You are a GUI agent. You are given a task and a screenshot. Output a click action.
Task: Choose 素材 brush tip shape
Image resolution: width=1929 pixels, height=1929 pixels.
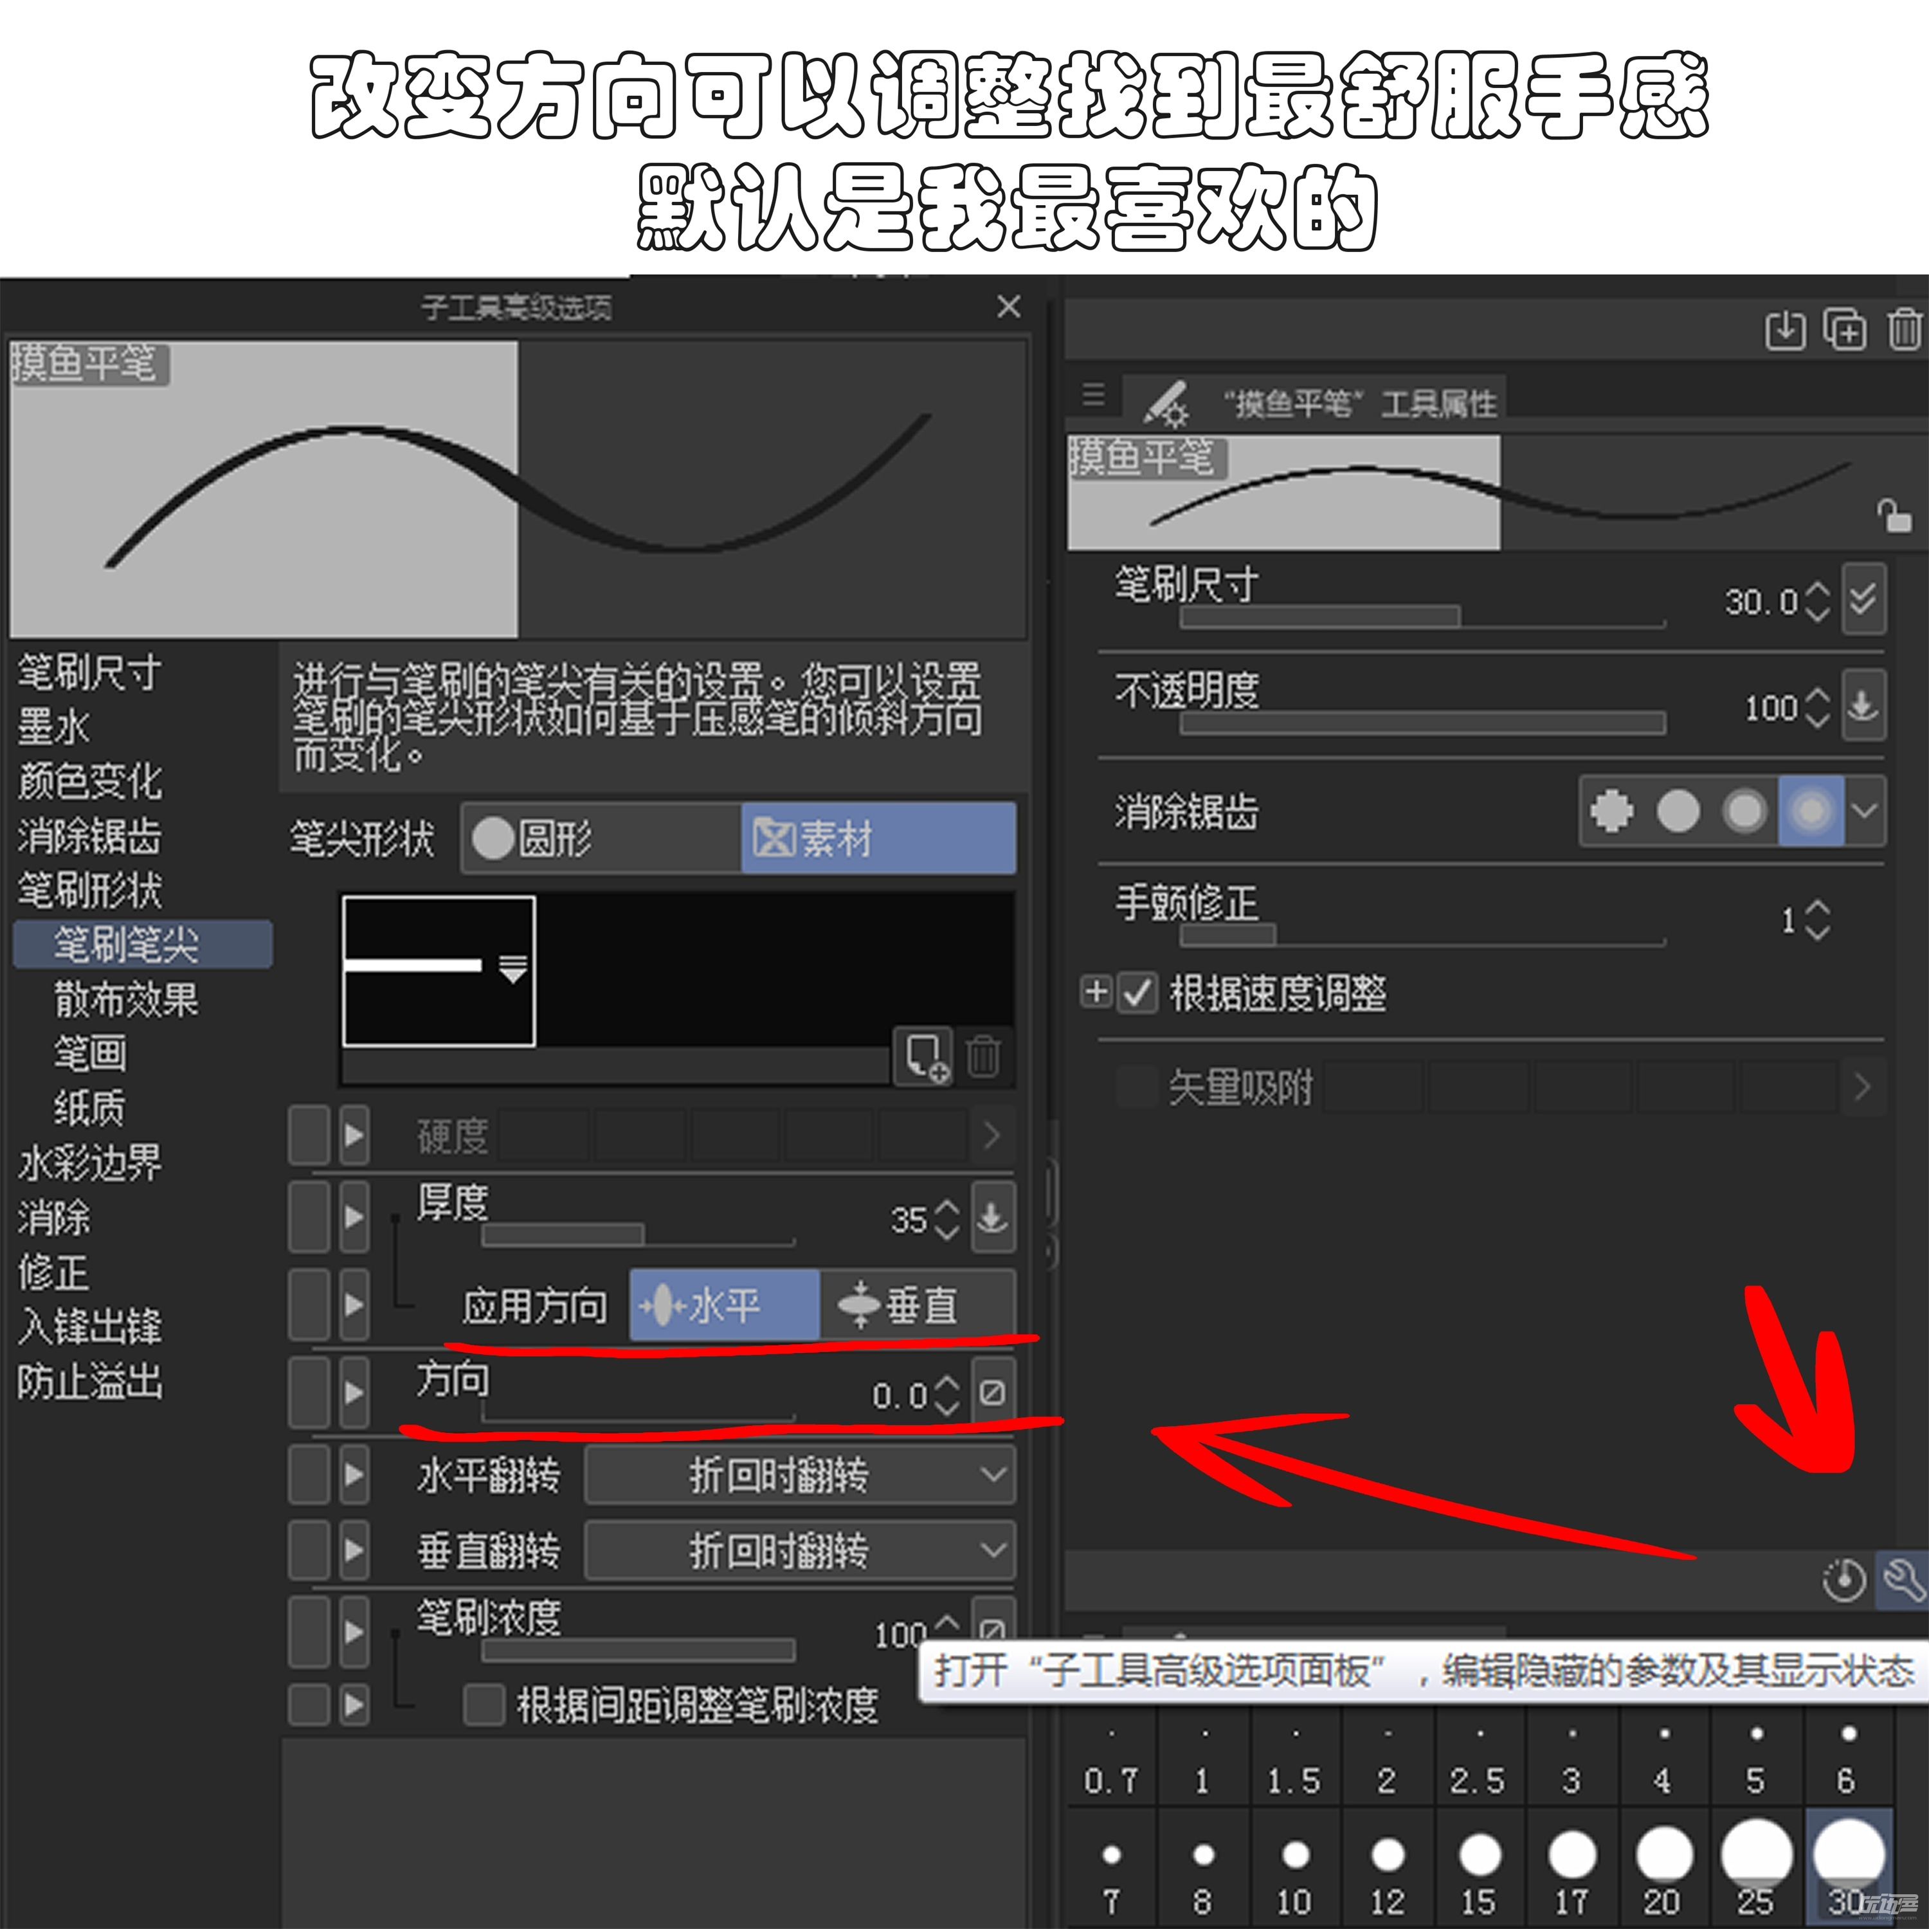click(878, 838)
